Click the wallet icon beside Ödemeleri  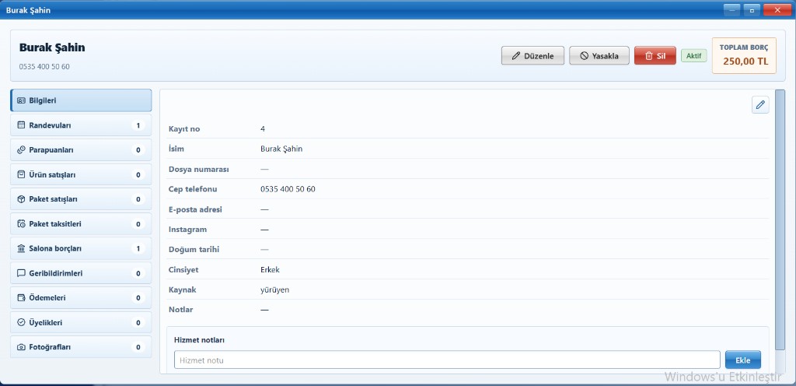(21, 297)
